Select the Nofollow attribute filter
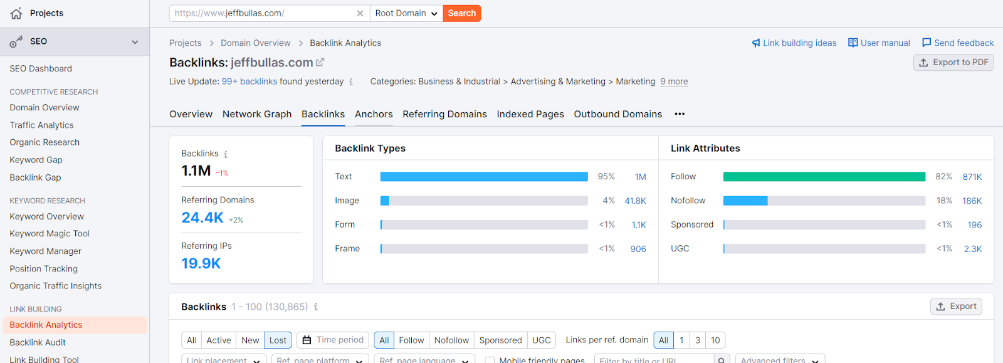Screen dimensions: 1003x363 click(451, 340)
